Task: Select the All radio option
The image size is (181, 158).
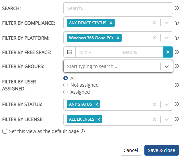Action: pos(66,78)
